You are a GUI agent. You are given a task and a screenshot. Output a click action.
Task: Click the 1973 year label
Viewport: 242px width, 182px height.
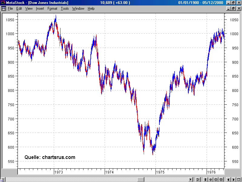tap(59, 172)
